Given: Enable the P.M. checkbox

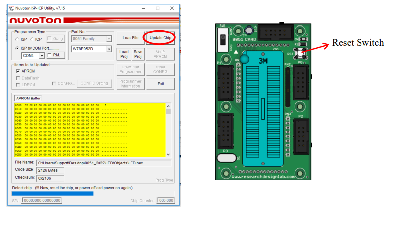Looking at the screenshot, I should coord(50,55).
